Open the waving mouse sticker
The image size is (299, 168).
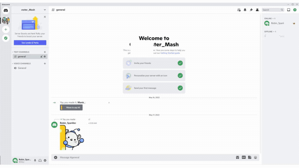pos(72,138)
